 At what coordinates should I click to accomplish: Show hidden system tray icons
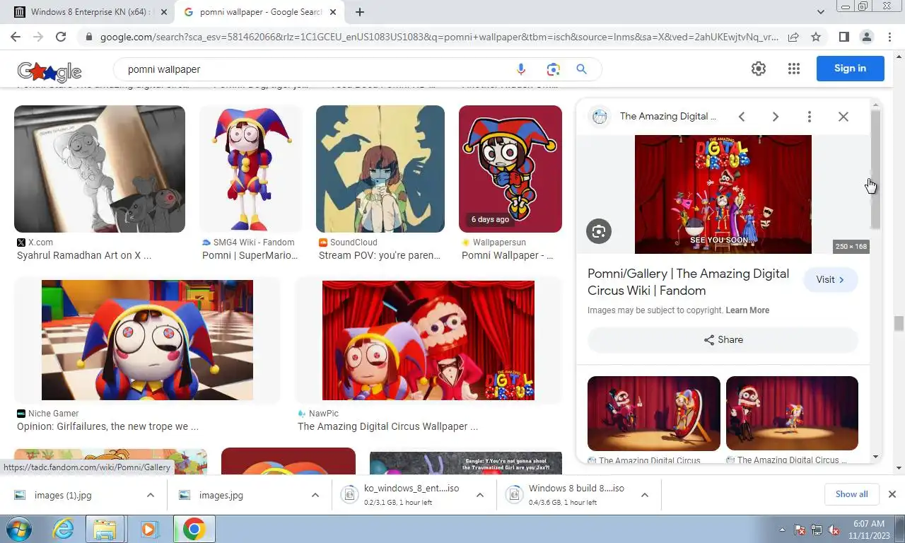pyautogui.click(x=783, y=530)
